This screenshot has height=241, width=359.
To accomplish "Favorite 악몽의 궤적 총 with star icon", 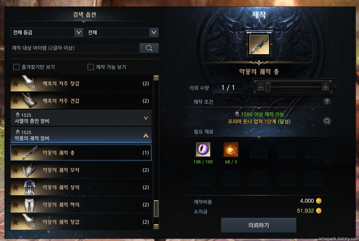I will [x=16, y=153].
